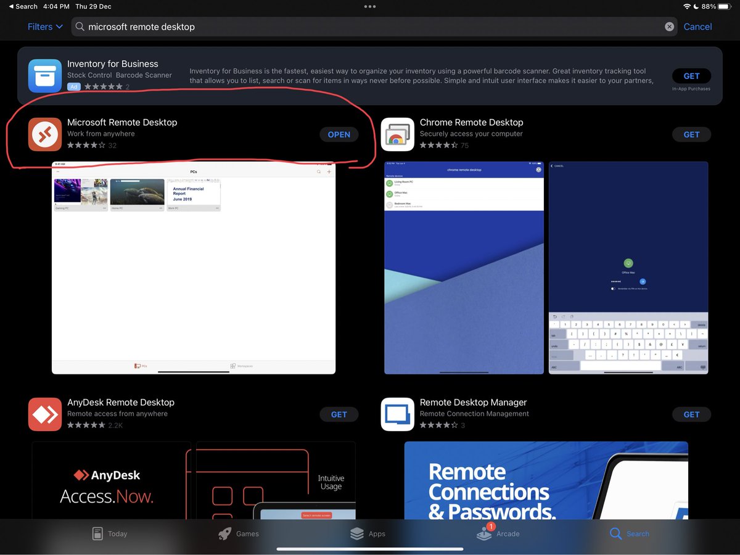Tap the Chrome Remote Desktop title
Screen dimensions: 740x555
(472, 122)
